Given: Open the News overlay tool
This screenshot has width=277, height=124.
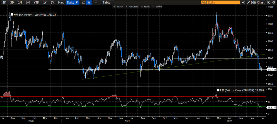Looking at the screenshot, I should pyautogui.click(x=145, y=6).
